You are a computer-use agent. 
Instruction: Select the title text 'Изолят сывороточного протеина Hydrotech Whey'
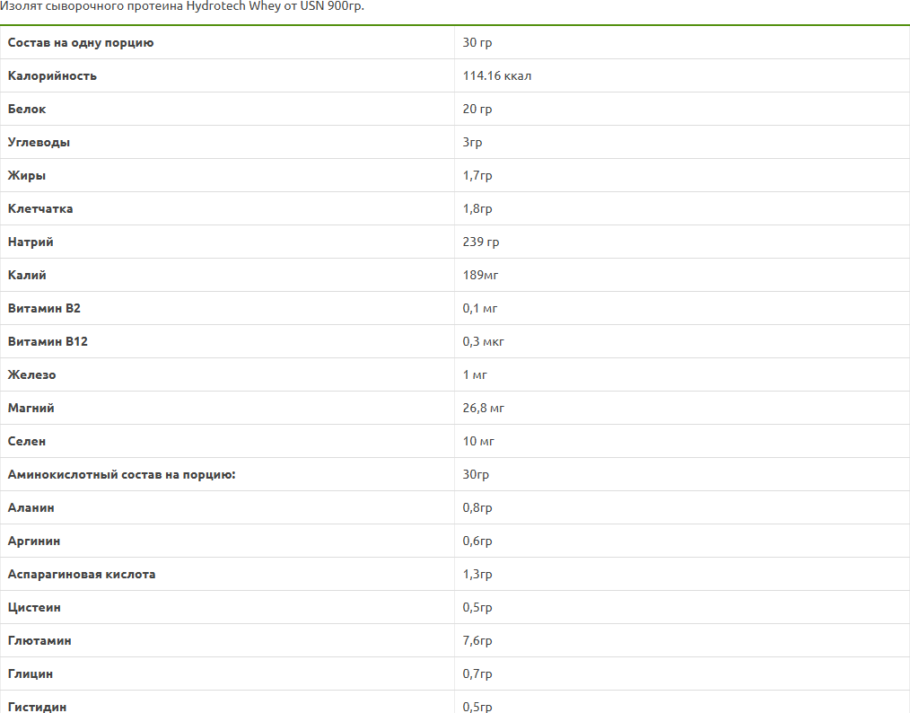pos(140,6)
